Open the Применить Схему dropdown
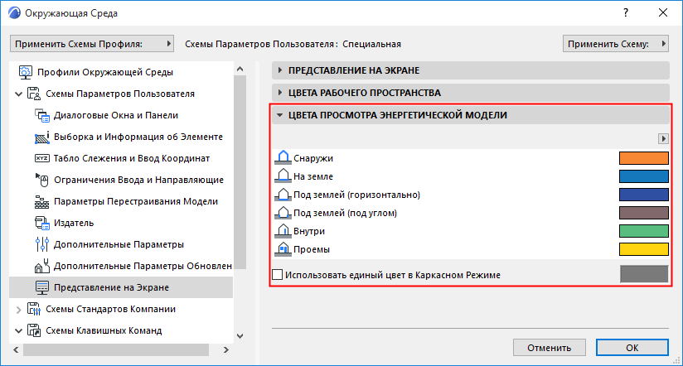Image resolution: width=683 pixels, height=366 pixels. click(616, 44)
